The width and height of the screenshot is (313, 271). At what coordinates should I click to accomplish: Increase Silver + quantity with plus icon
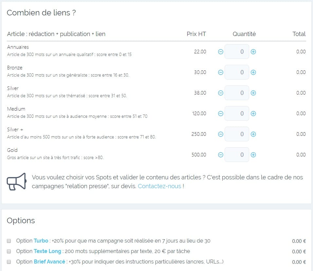[x=253, y=134]
